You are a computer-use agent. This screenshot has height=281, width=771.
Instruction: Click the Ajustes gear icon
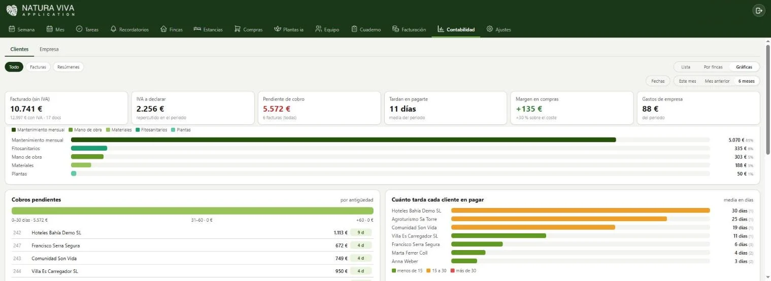pyautogui.click(x=489, y=29)
